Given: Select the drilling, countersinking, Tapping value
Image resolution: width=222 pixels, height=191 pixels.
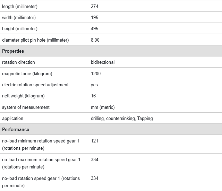Looking at the screenshot, I should pyautogui.click(x=122, y=118).
